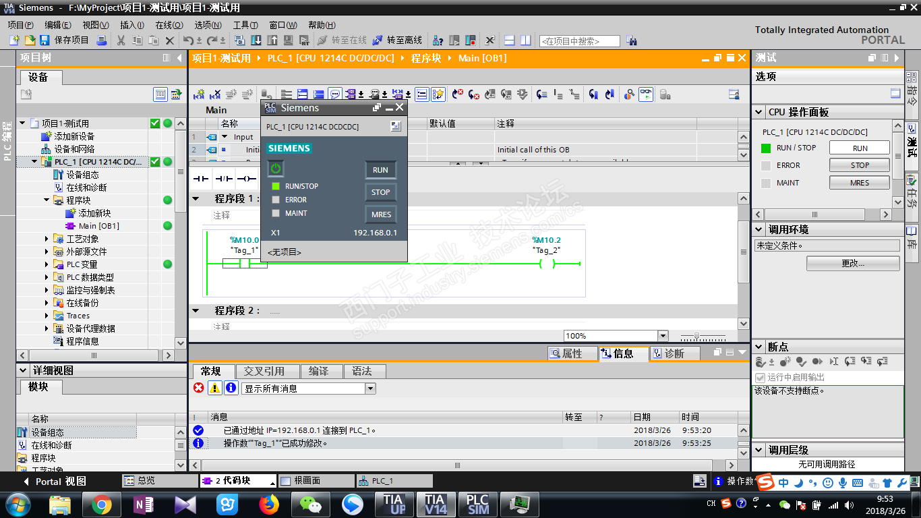Toggle the warnings filter in message panel

(214, 388)
